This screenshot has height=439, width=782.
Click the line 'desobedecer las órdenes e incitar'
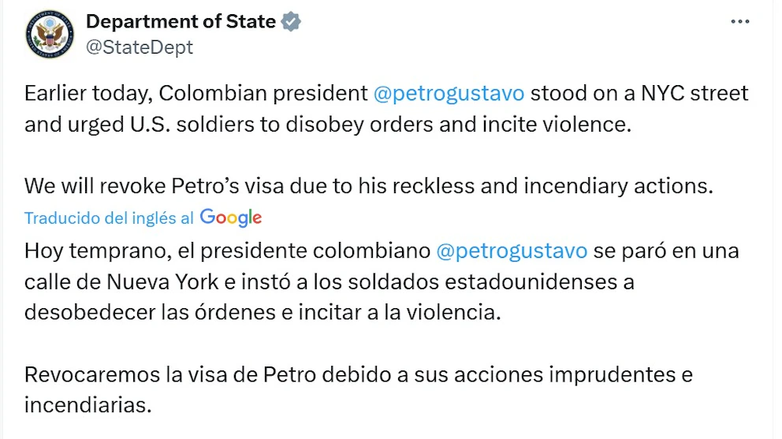point(262,312)
